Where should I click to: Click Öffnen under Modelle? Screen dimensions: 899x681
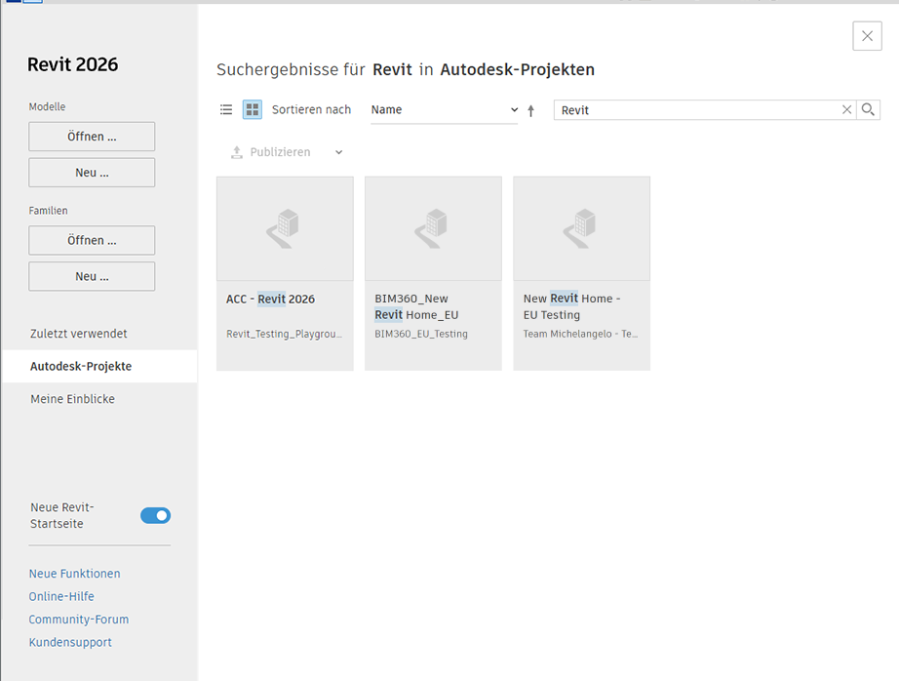point(92,137)
